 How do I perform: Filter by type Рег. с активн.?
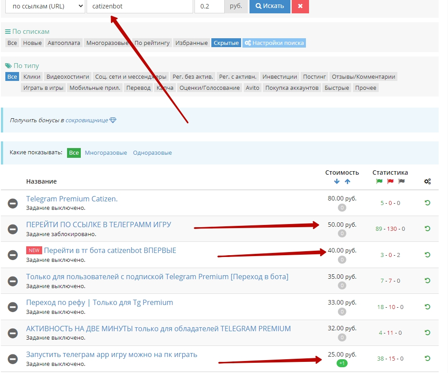point(238,76)
